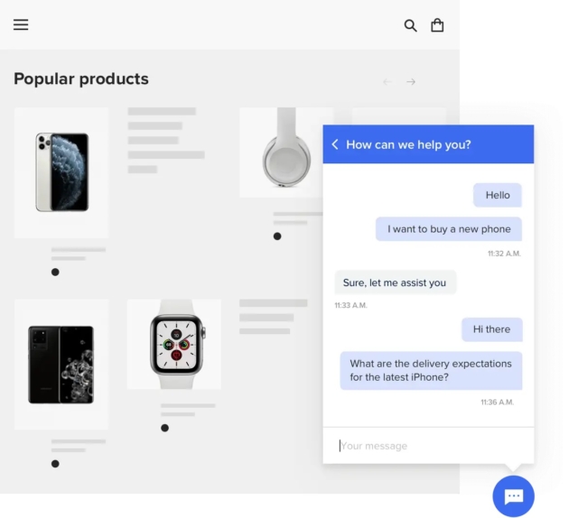
Task: Open the black Samsung phone product
Action: pos(61,365)
